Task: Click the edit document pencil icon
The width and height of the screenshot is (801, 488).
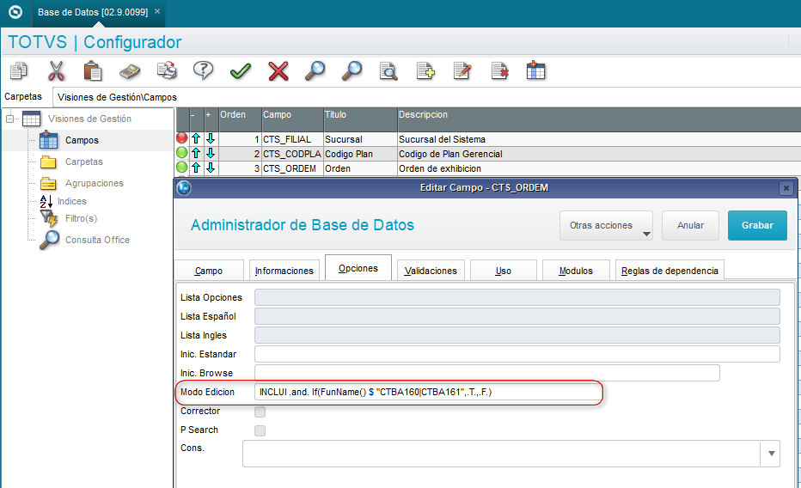Action: coord(462,71)
